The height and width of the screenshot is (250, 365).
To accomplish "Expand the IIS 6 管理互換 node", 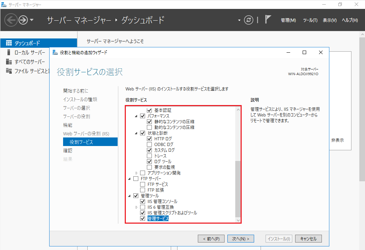I will [136, 207].
